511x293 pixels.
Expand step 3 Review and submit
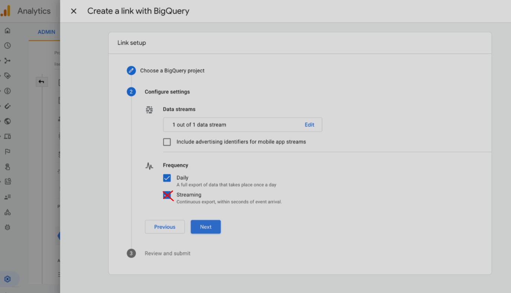point(167,254)
